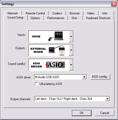Open the Remote Control tab
The width and height of the screenshot is (118, 120).
click(35, 13)
